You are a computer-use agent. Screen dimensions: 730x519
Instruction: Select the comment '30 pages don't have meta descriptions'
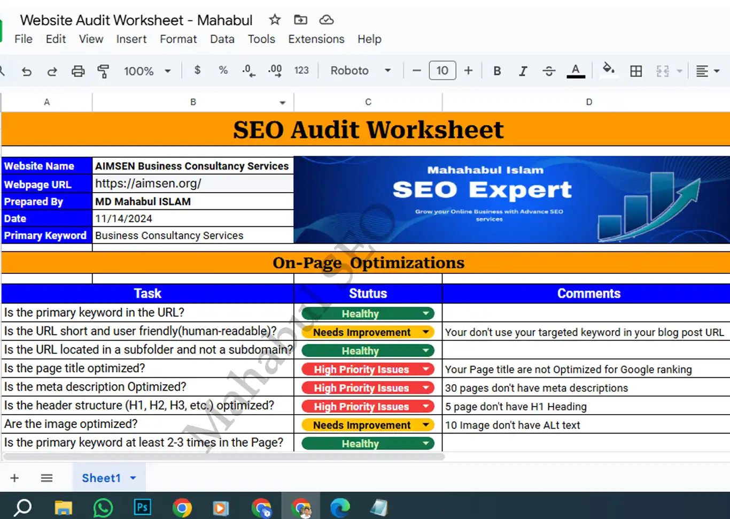coord(537,388)
